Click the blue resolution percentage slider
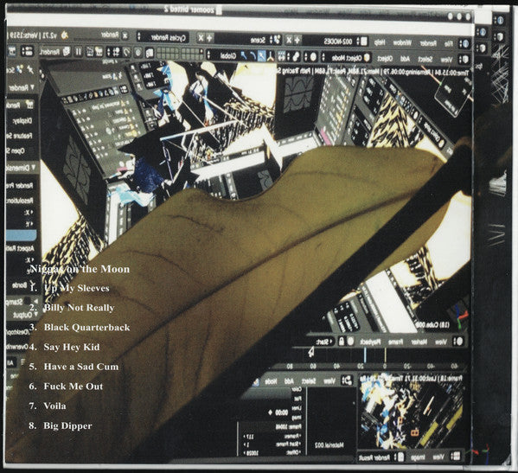The height and width of the screenshot is (473, 518). [21, 235]
